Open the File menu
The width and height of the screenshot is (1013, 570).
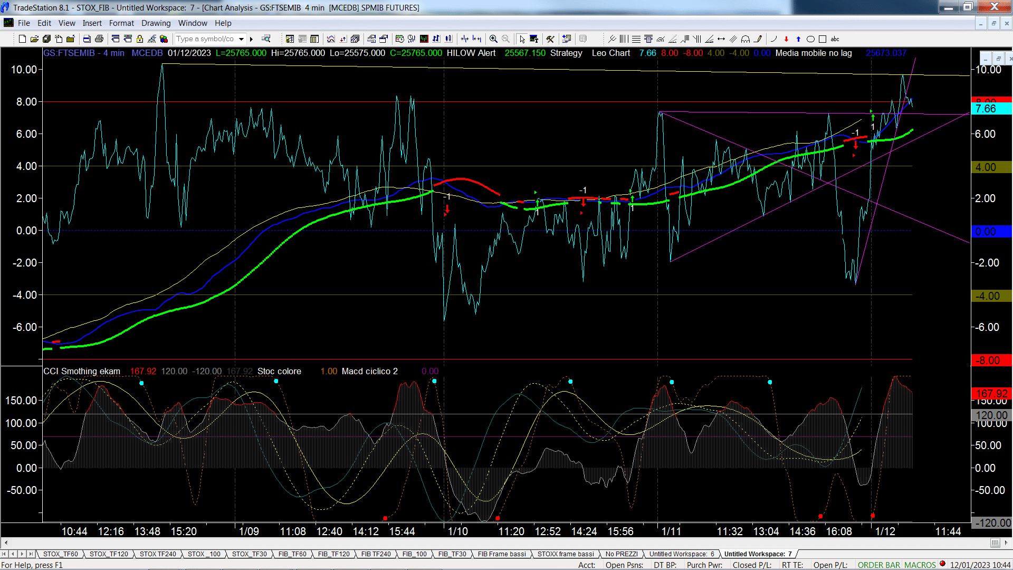click(x=24, y=23)
